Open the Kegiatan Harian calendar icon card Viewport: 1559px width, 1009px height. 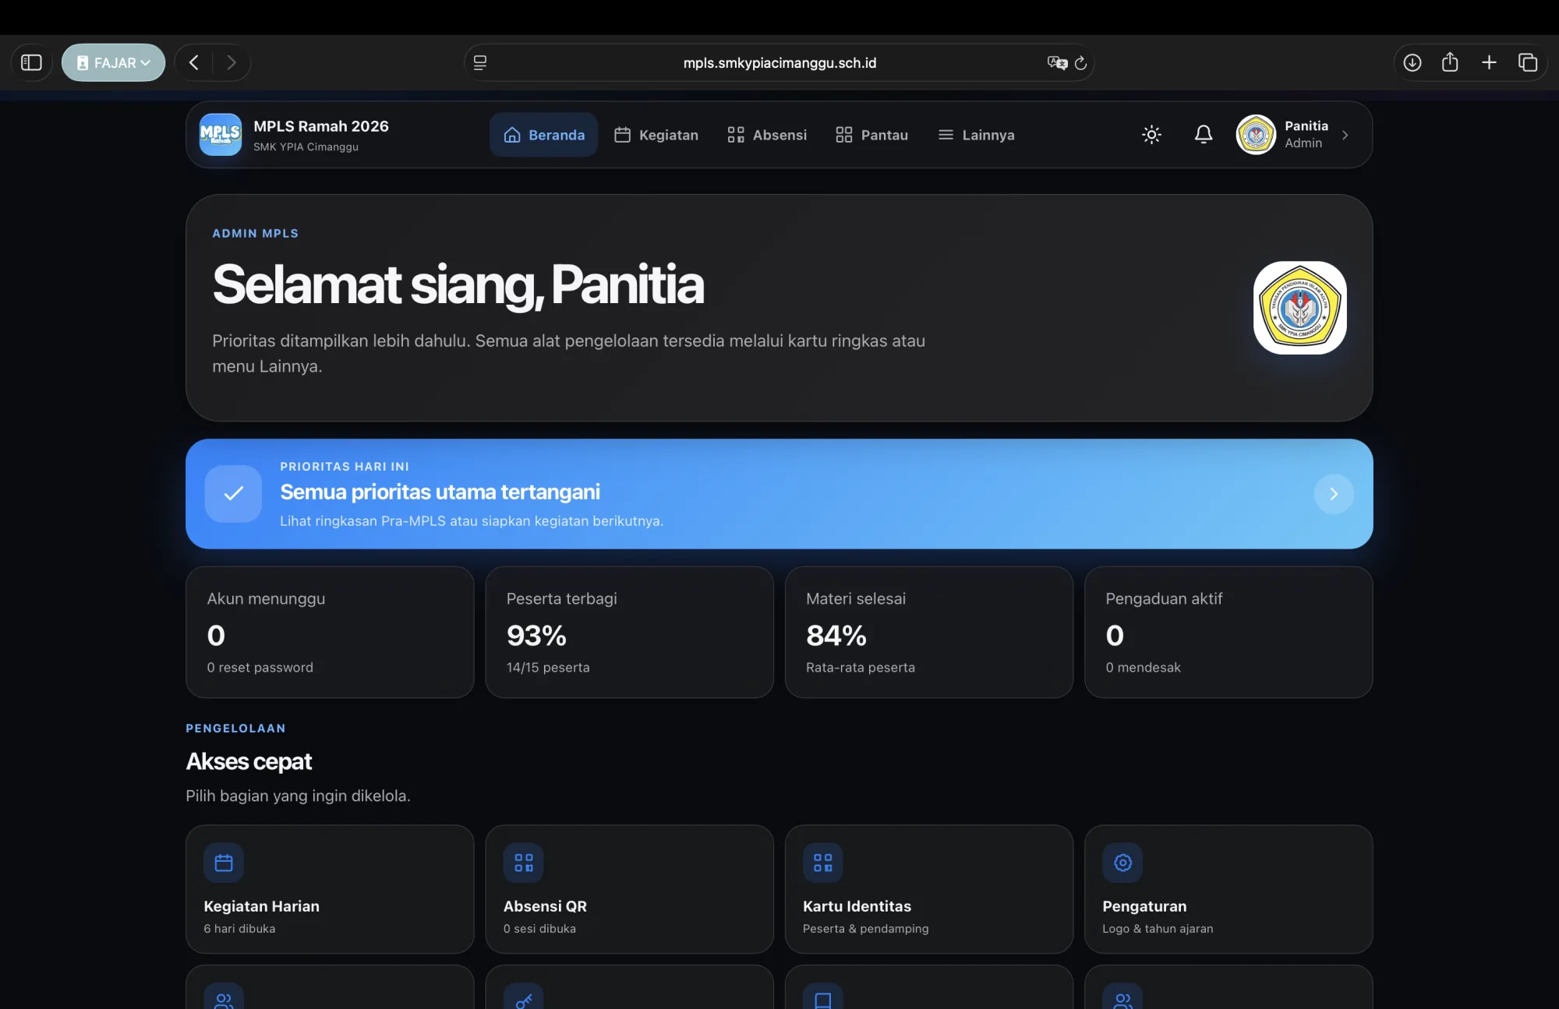[x=330, y=889]
